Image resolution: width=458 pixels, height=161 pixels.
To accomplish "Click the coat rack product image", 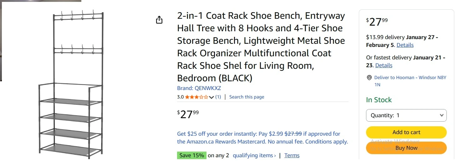I will click(x=71, y=84).
